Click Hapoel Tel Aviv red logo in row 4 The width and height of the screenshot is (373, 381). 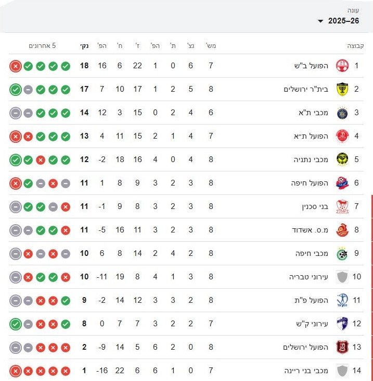pyautogui.click(x=342, y=136)
